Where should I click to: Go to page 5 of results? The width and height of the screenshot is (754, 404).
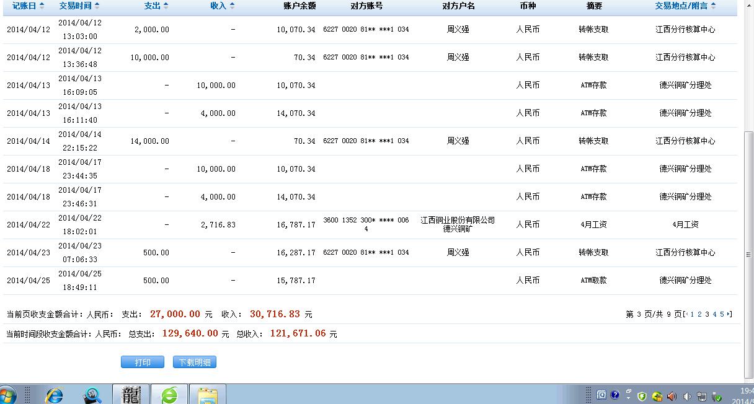point(722,314)
